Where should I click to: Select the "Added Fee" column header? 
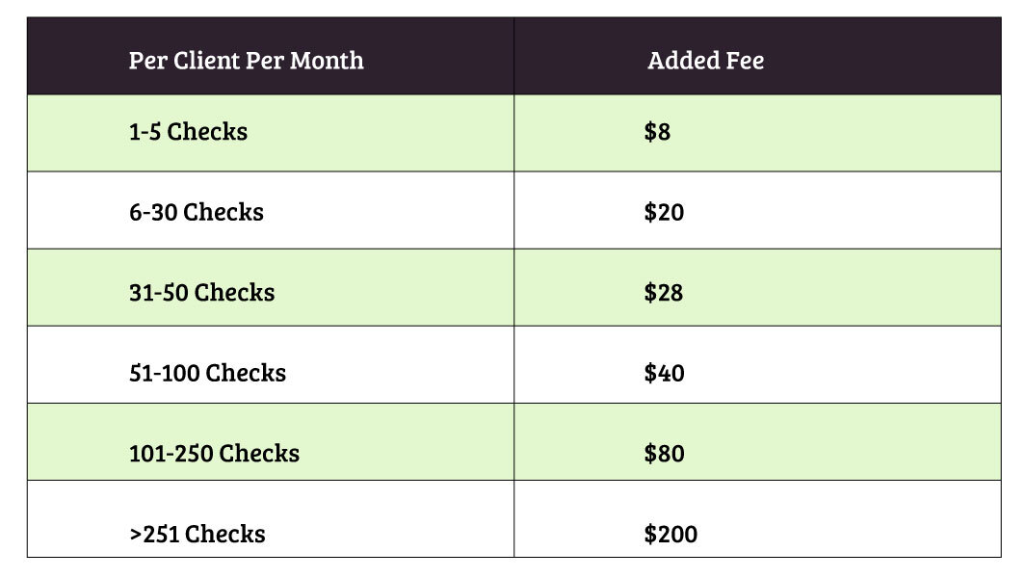(x=705, y=61)
